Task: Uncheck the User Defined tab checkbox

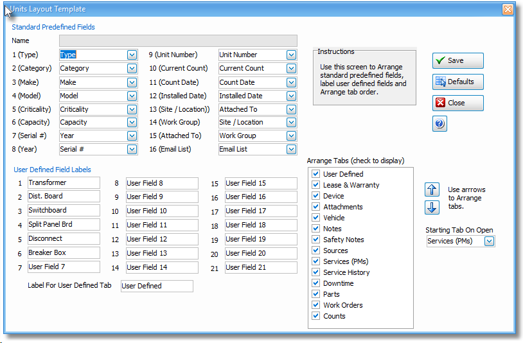Action: pos(315,173)
